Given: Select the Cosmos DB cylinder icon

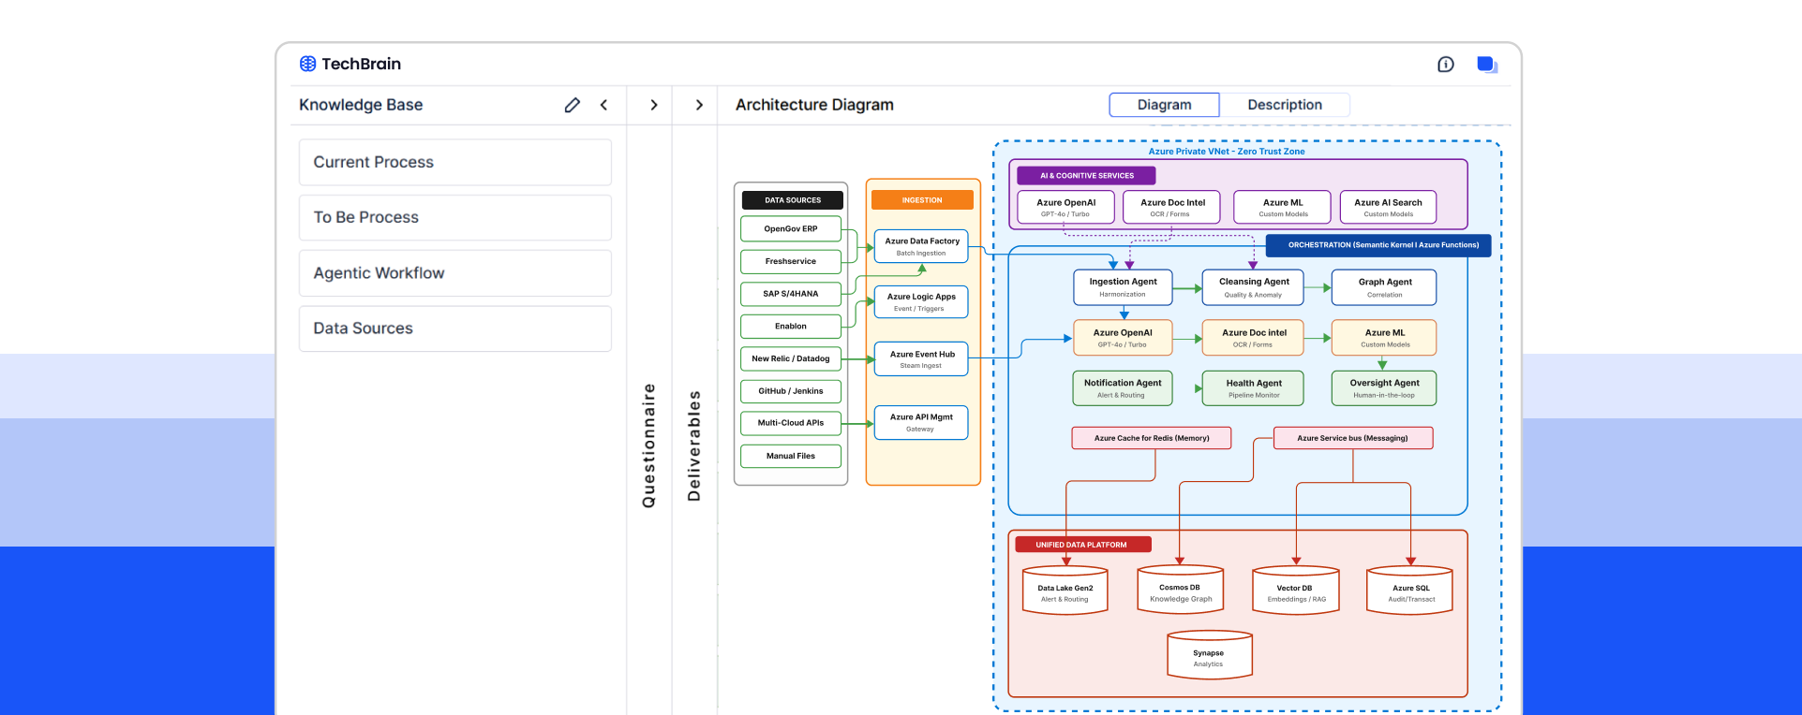Looking at the screenshot, I should [1180, 590].
